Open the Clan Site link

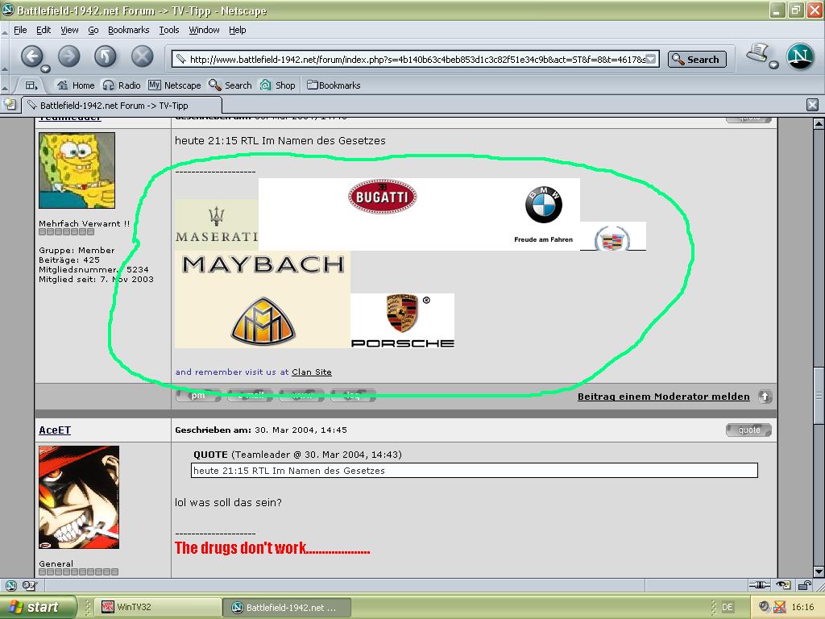312,372
